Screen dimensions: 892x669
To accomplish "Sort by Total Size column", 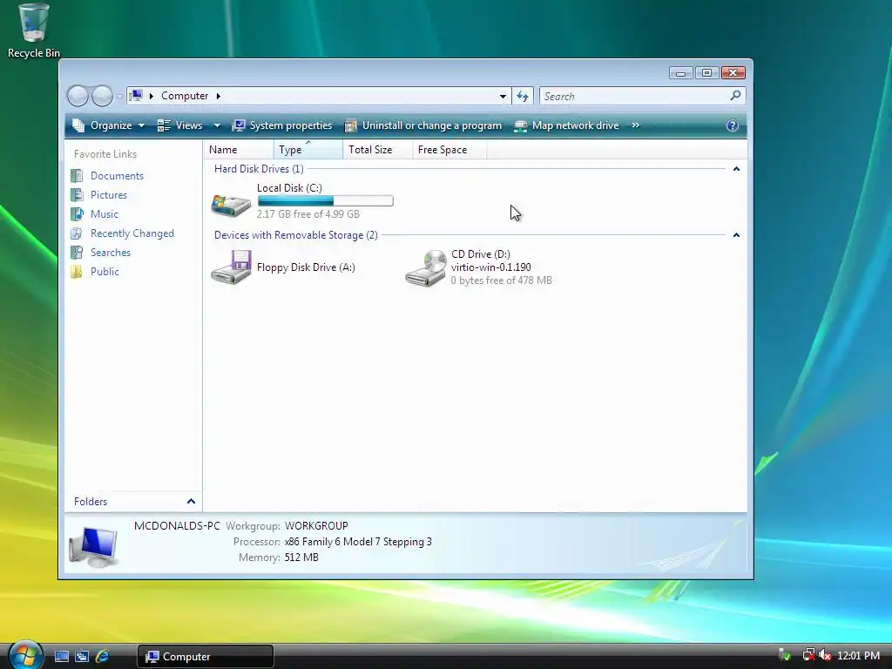I will (x=378, y=150).
